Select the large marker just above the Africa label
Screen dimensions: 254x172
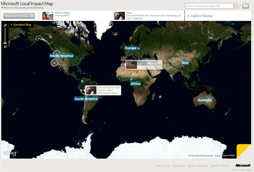pyautogui.click(x=131, y=79)
